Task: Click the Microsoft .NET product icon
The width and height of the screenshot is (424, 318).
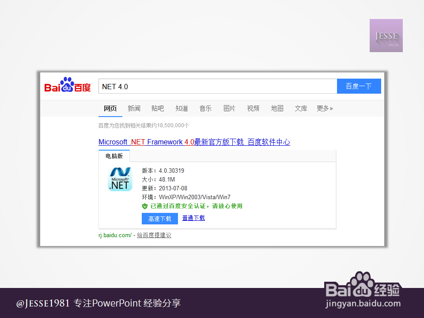Action: [119, 179]
